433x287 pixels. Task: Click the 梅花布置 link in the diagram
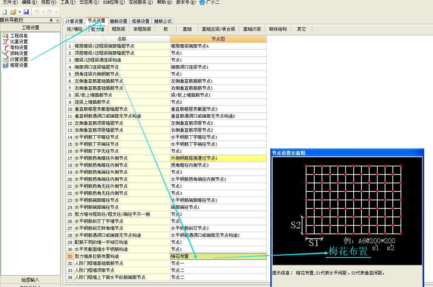pos(348,251)
